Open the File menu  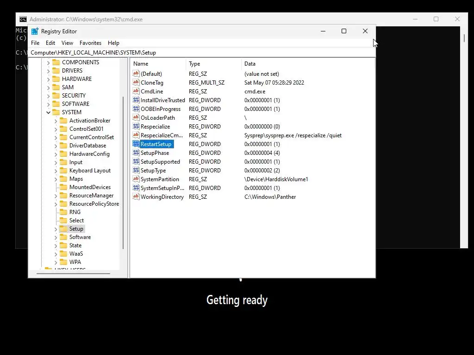click(35, 43)
